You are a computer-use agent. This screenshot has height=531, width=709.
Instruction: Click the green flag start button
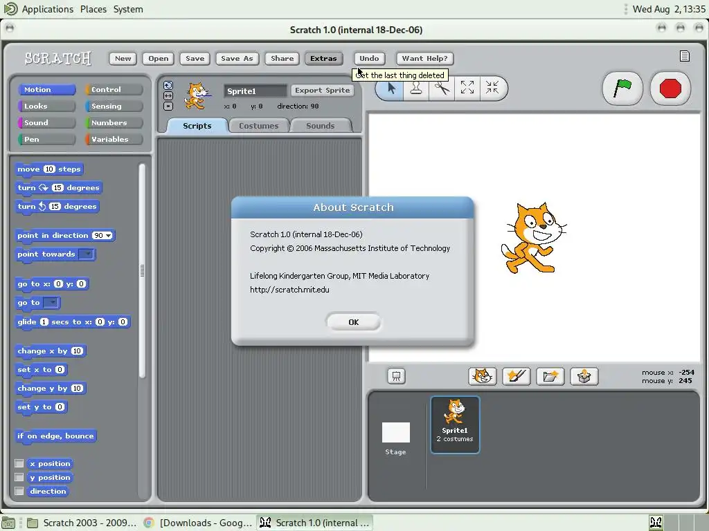click(622, 88)
